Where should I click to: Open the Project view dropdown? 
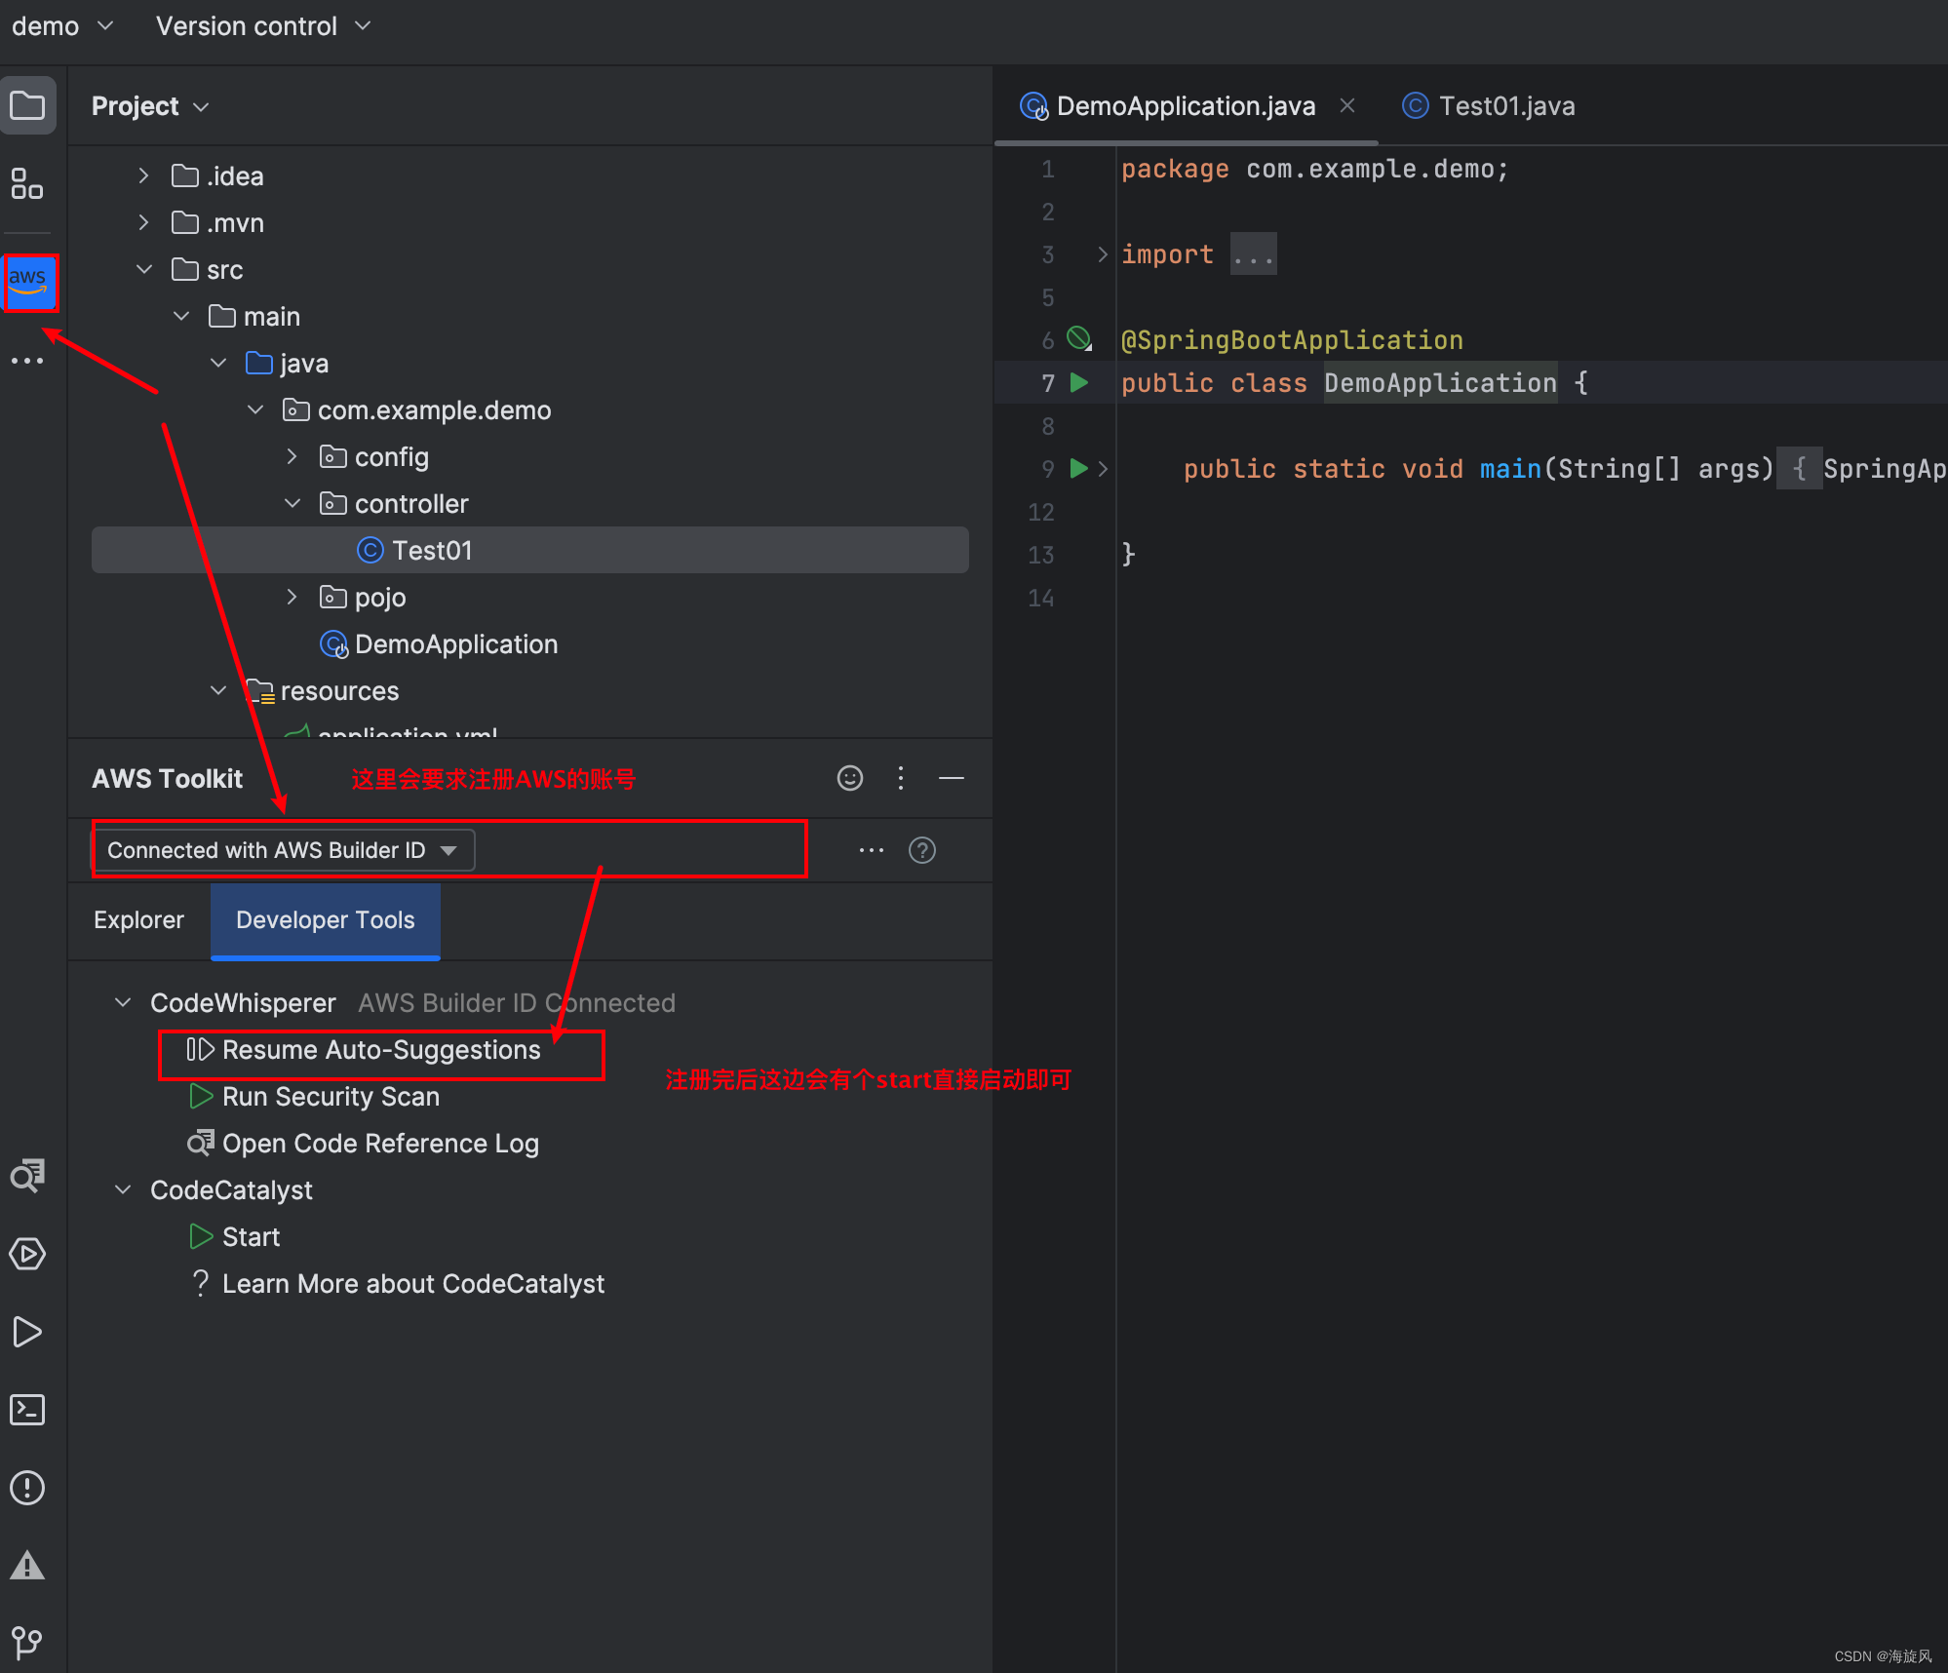click(x=150, y=105)
